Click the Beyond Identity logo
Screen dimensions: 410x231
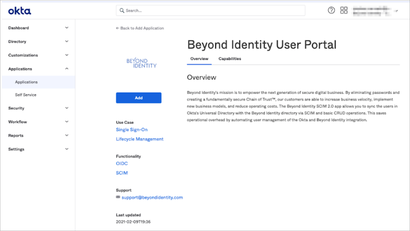(142, 63)
